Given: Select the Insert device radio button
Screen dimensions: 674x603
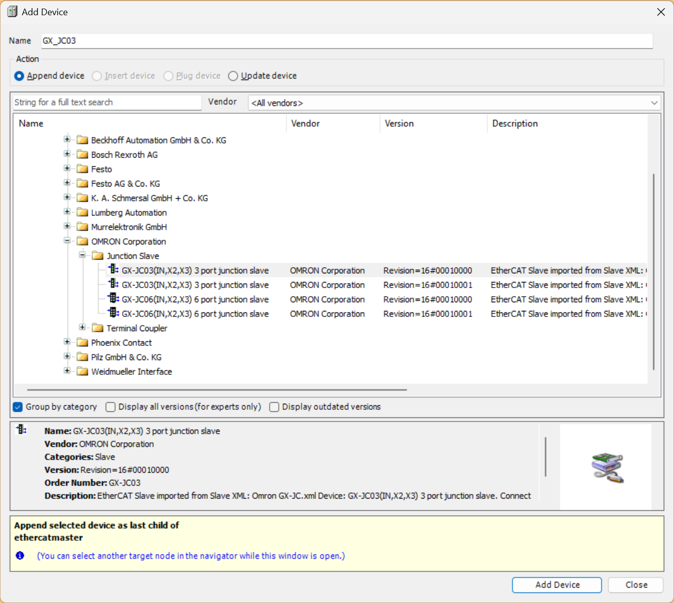Looking at the screenshot, I should (x=97, y=76).
